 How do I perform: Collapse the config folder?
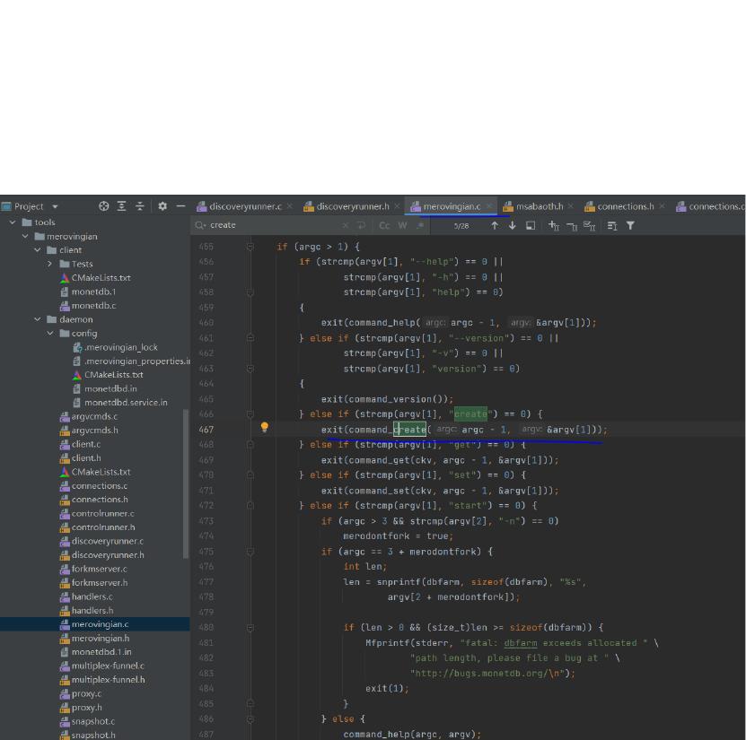[50, 333]
